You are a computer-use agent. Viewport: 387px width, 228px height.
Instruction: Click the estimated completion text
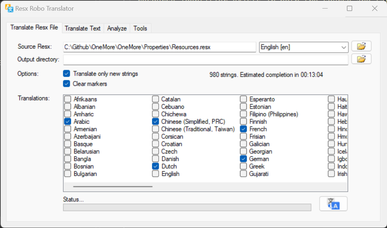(266, 75)
